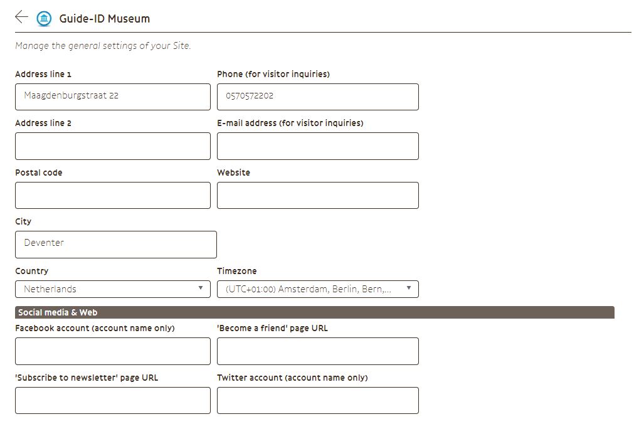The height and width of the screenshot is (429, 639).
Task: Click the E-mail address (for visitor inquiries) label
Action: click(290, 123)
